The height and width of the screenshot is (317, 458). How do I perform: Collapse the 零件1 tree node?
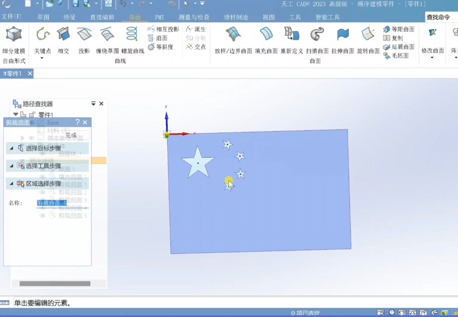coord(16,114)
